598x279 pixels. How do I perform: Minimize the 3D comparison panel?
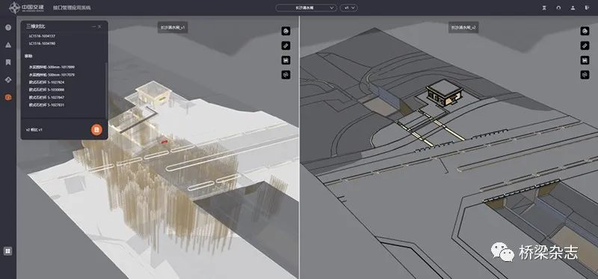coord(94,27)
